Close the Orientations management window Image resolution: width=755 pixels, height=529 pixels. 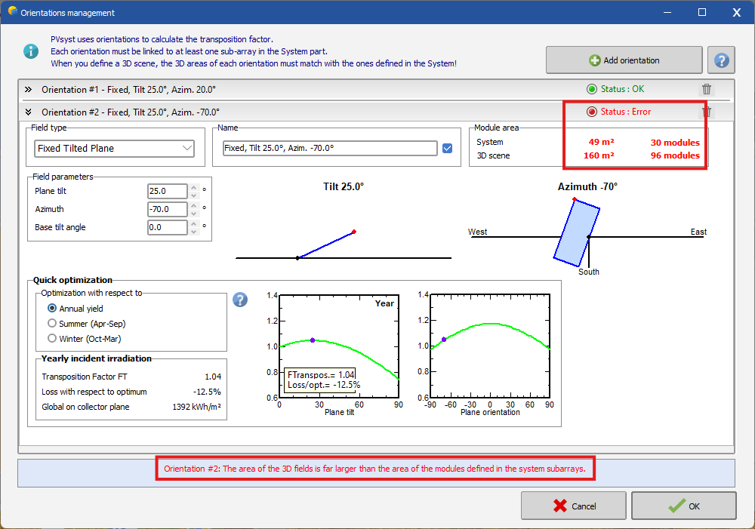(x=737, y=12)
